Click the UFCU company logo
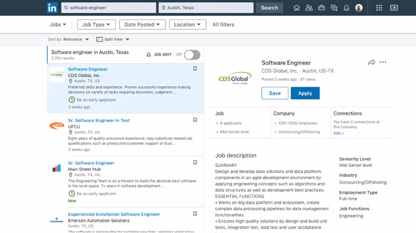 [57, 125]
